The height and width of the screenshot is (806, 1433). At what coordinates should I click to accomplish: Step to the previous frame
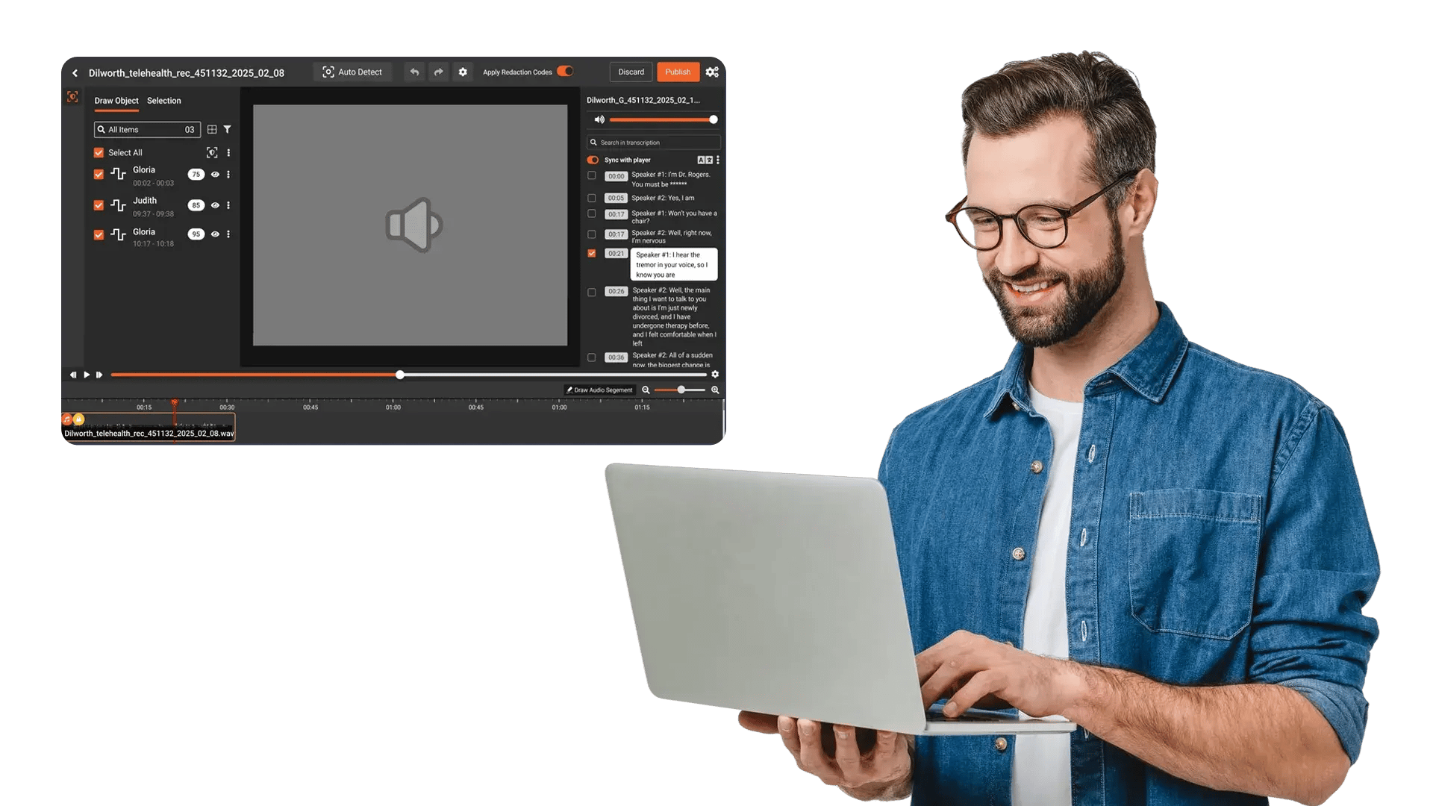coord(73,375)
